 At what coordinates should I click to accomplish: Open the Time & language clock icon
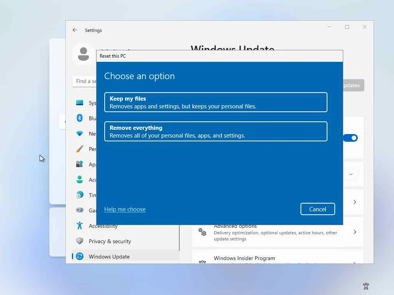click(80, 195)
